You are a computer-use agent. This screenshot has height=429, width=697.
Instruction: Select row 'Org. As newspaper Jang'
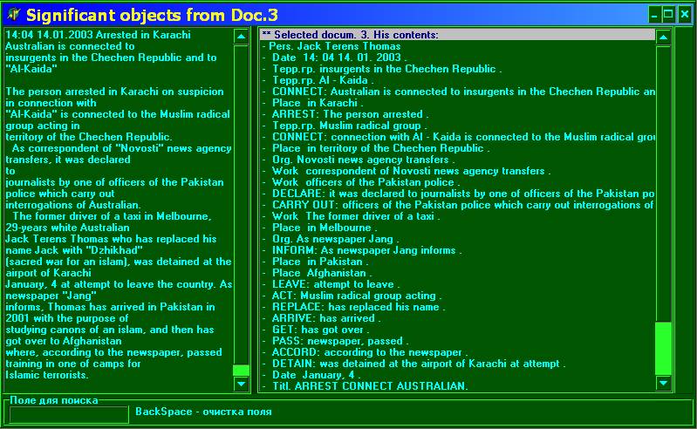point(457,239)
